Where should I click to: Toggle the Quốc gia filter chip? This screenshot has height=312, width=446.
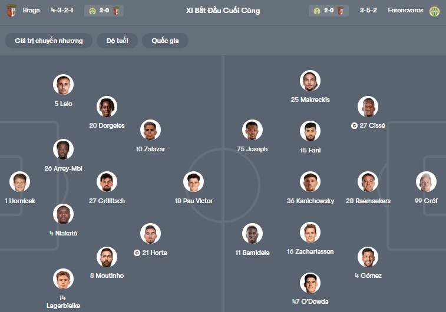point(165,41)
